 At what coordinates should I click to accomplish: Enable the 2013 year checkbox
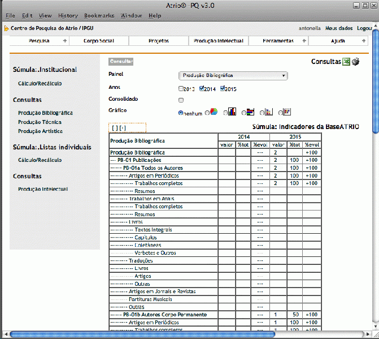tap(181, 88)
